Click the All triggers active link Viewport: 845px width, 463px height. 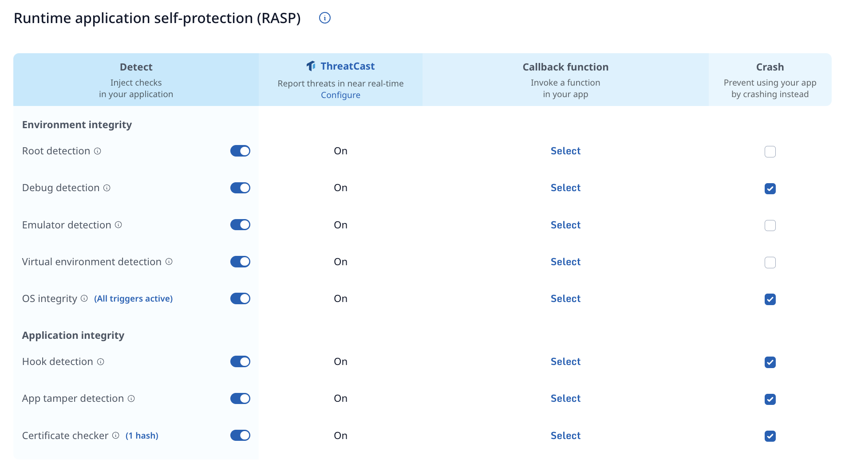tap(133, 299)
